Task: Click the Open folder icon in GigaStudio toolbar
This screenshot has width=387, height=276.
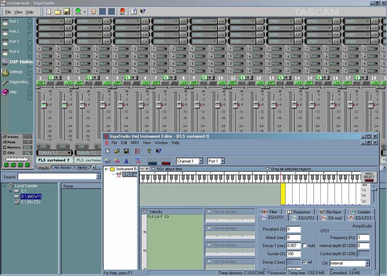Action: (58, 11)
